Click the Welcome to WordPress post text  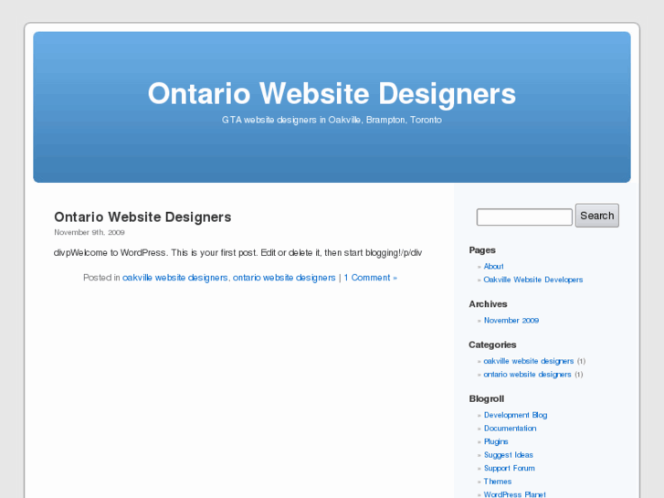click(238, 252)
